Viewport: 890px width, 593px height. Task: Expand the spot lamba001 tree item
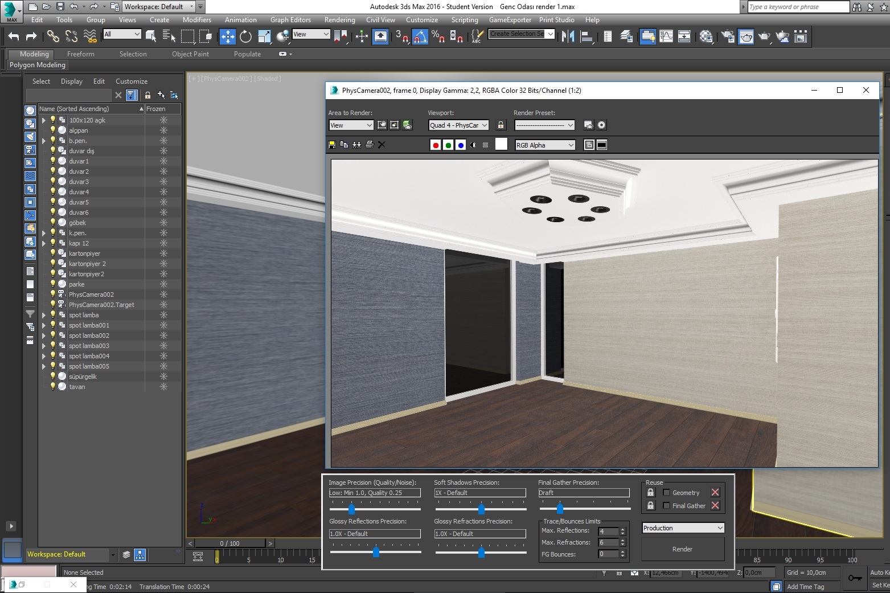[44, 326]
